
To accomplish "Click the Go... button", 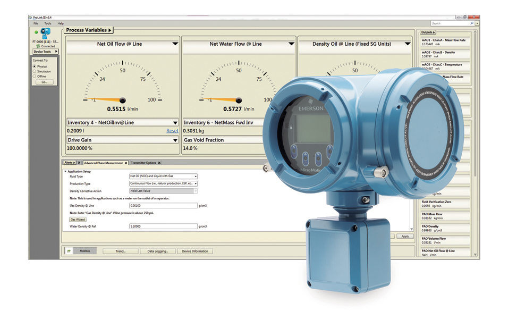I will [45, 82].
